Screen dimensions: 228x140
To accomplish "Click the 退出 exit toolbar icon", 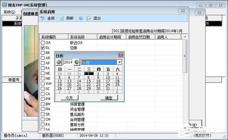I will coord(89,18).
